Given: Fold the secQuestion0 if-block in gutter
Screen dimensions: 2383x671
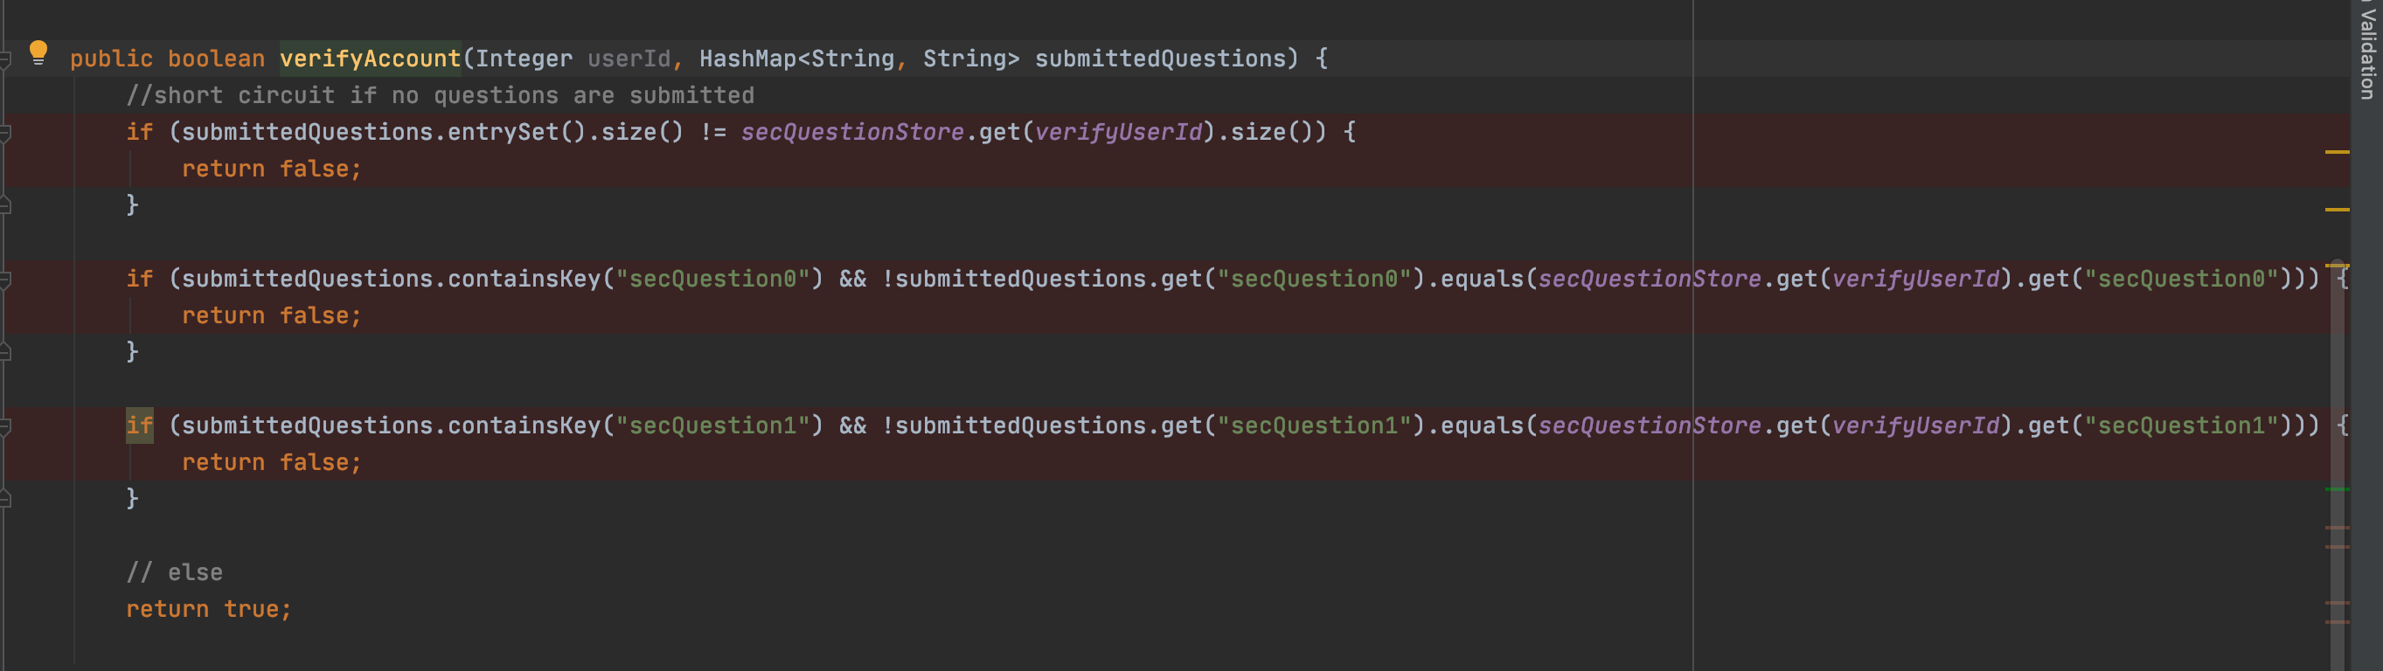Looking at the screenshot, I should coord(4,280).
